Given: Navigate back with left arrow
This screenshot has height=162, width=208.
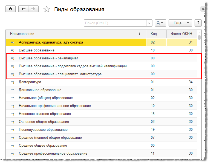Looking at the screenshot, I should tap(24, 9).
